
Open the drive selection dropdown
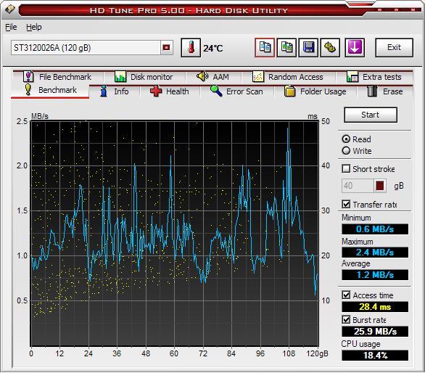pyautogui.click(x=166, y=48)
